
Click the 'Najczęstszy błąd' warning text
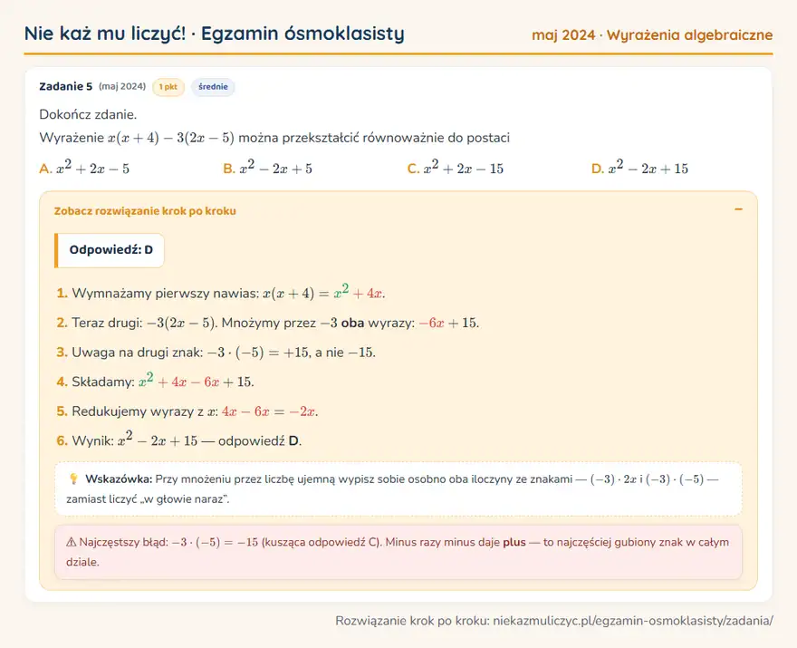[x=398, y=552]
